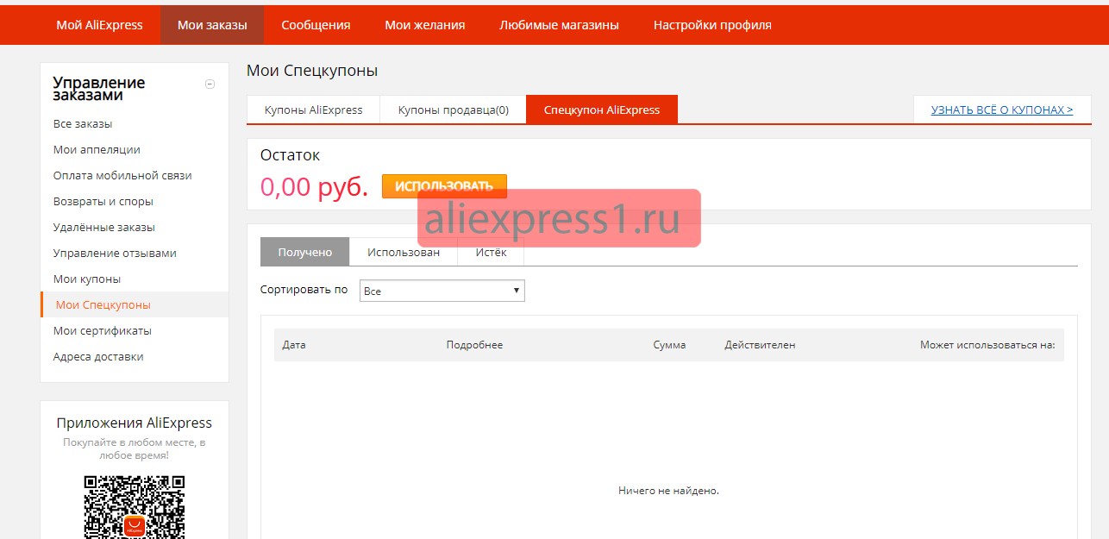Open Управление отзывами in sidebar

[x=115, y=254]
